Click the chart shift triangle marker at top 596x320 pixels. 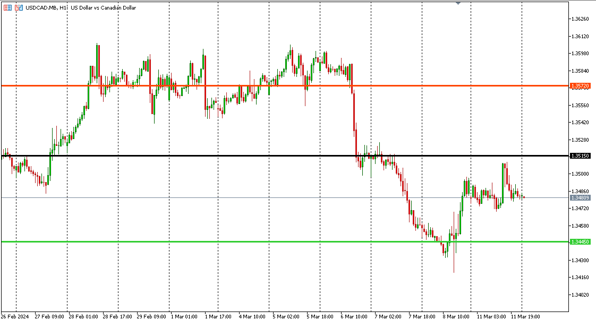(458, 3)
